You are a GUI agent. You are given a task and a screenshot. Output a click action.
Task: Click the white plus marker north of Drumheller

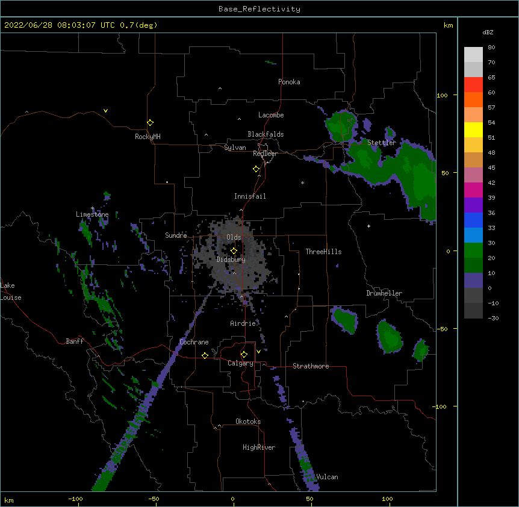[368, 226]
